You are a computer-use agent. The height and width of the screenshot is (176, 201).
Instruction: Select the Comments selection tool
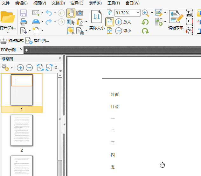point(71,31)
